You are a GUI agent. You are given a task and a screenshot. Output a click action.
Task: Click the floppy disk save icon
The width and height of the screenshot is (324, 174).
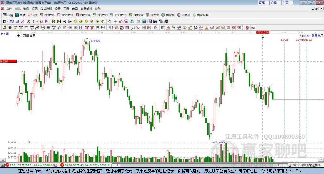tap(155, 21)
